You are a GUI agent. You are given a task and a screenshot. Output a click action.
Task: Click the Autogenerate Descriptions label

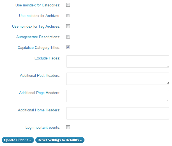[x=38, y=37]
